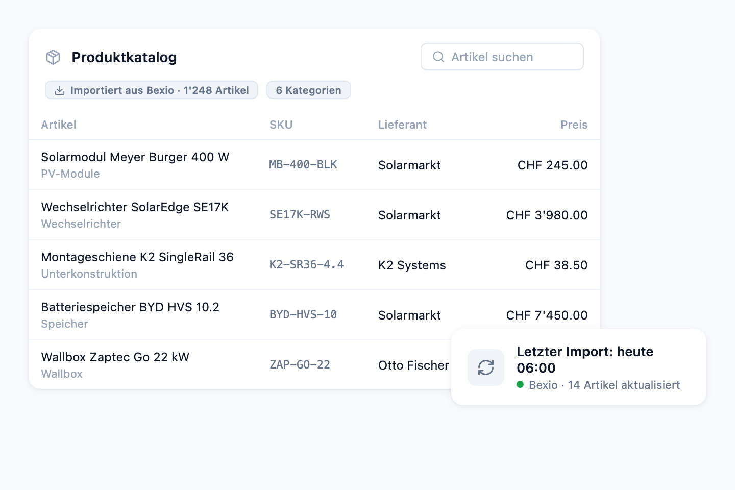The height and width of the screenshot is (490, 735).
Task: Click the PV-Module category label
Action: point(70,174)
